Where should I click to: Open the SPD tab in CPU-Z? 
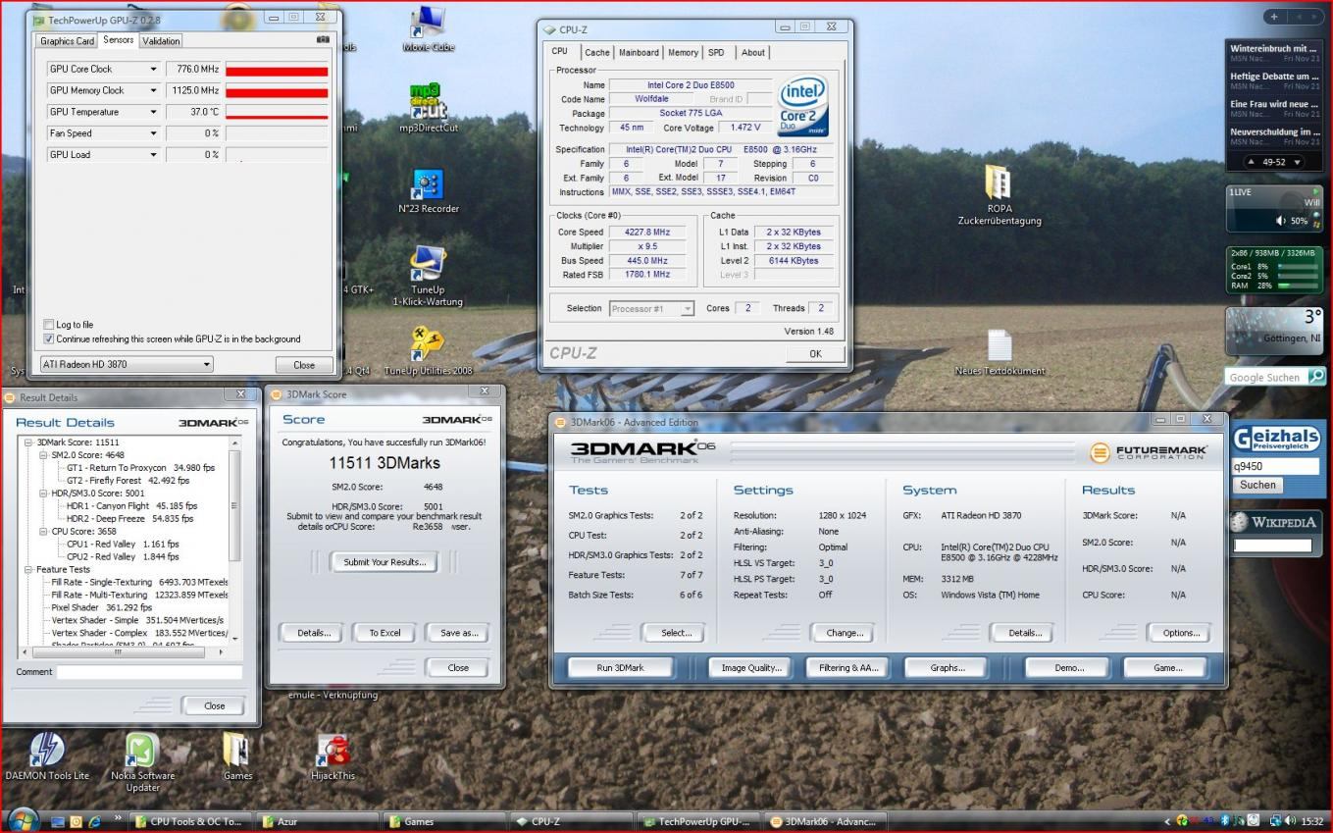click(716, 53)
